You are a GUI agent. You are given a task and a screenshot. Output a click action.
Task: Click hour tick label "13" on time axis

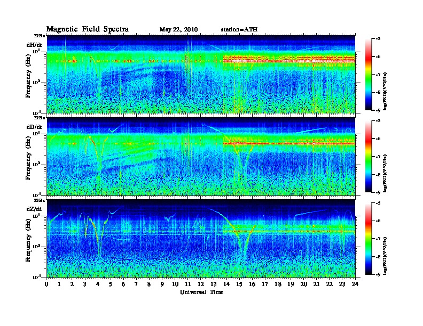(214, 284)
